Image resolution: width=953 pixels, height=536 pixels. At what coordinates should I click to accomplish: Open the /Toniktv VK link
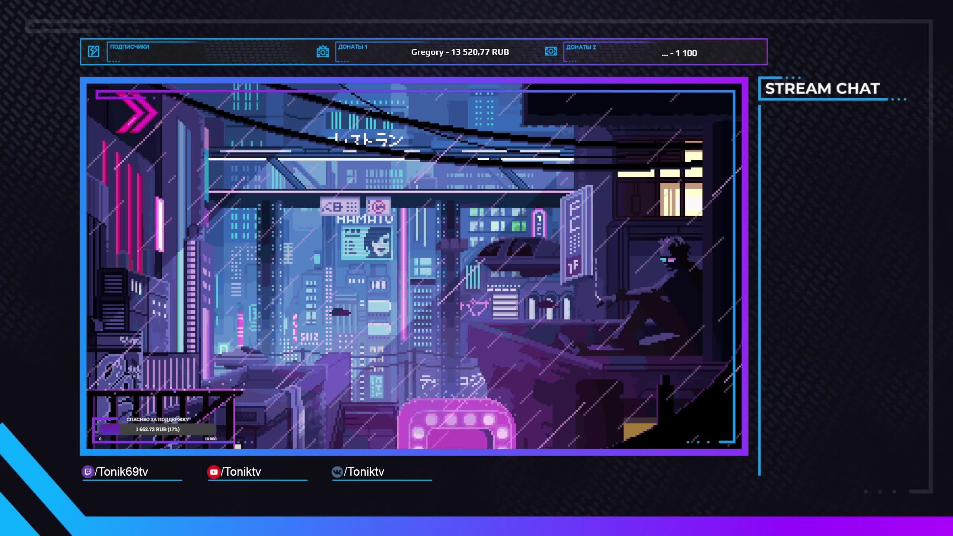(364, 472)
